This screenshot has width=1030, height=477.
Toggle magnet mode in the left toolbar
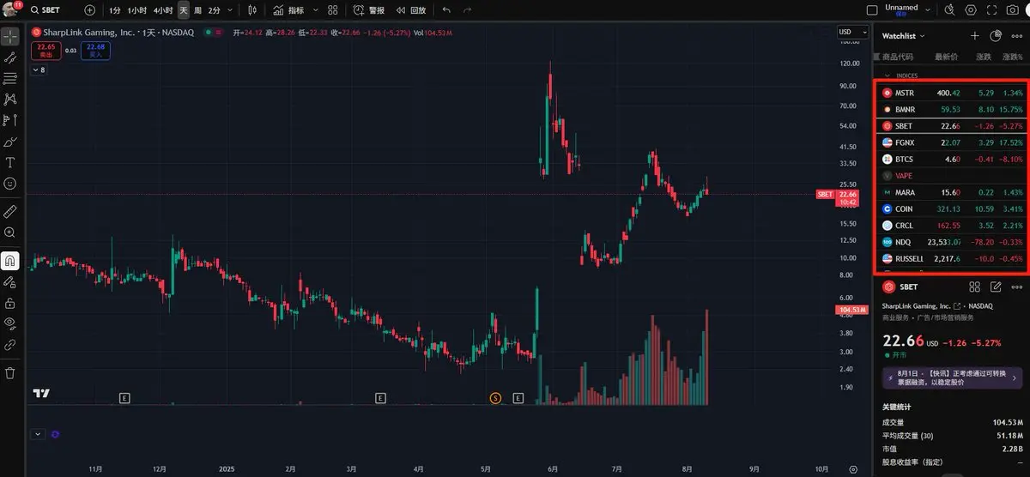(10, 259)
